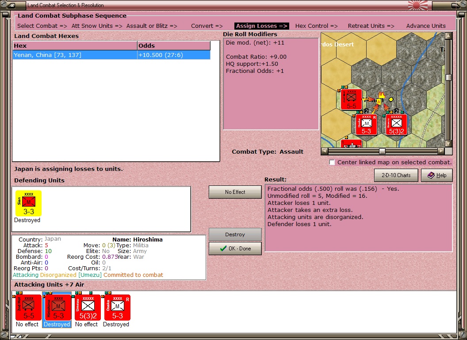This screenshot has height=340, width=467.
Task: Click the 5-5 unit counter on map
Action: (351, 99)
